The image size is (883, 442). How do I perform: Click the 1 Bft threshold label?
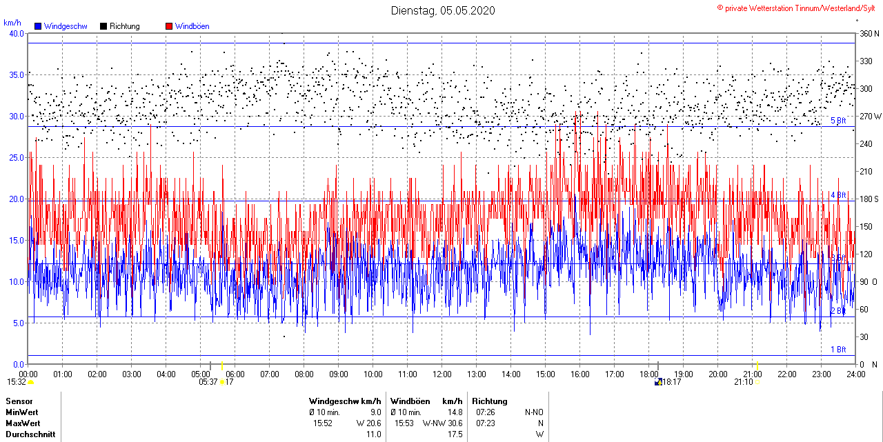(x=838, y=350)
